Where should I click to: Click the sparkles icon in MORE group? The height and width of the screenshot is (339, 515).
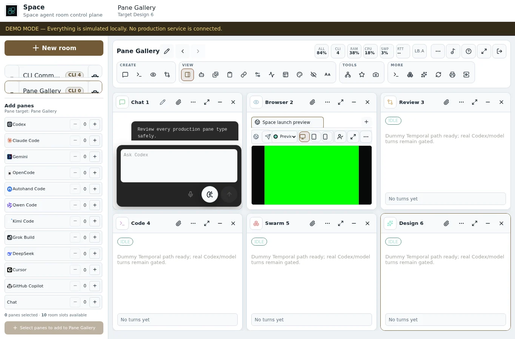tap(424, 75)
